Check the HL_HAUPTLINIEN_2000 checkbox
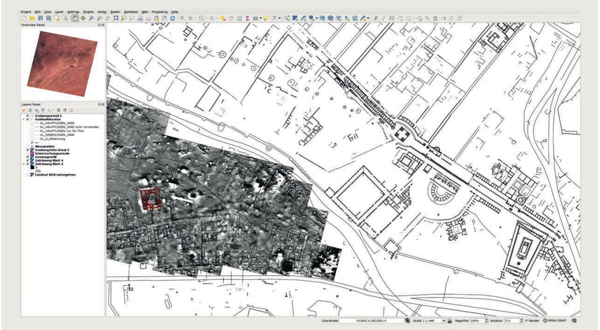Viewport: 600px width, 330px height. [x=32, y=123]
